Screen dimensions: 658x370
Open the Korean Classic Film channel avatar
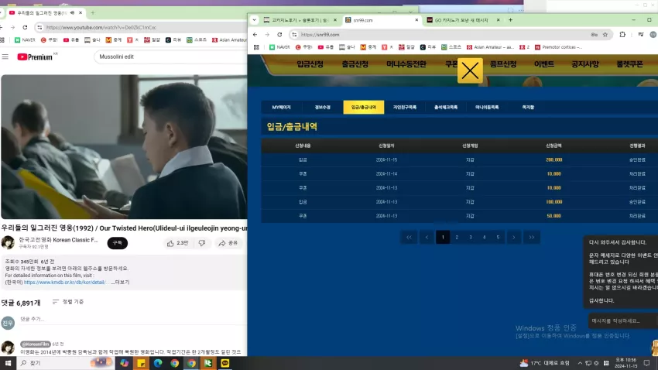8,242
